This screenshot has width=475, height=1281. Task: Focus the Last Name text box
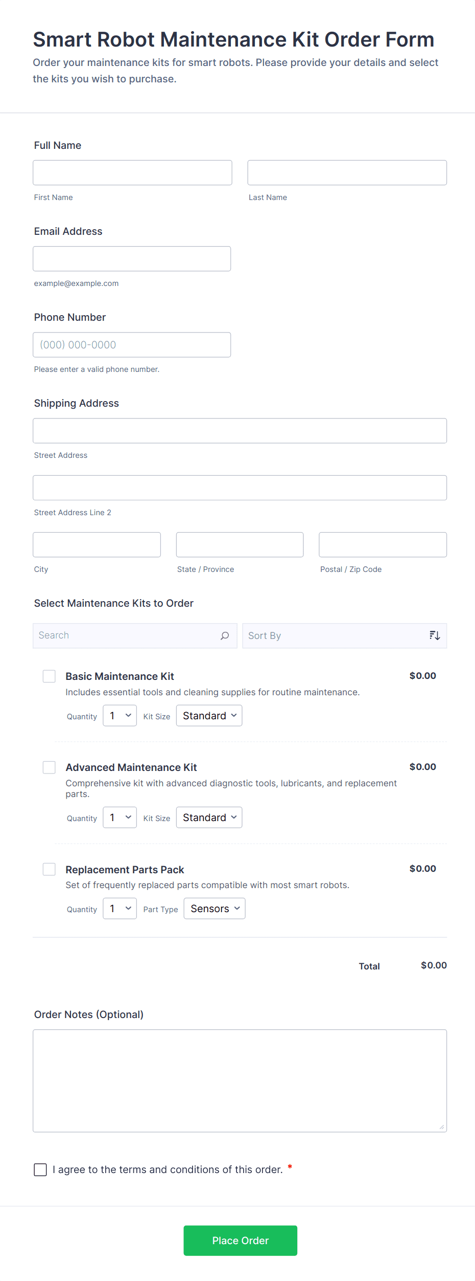click(347, 173)
